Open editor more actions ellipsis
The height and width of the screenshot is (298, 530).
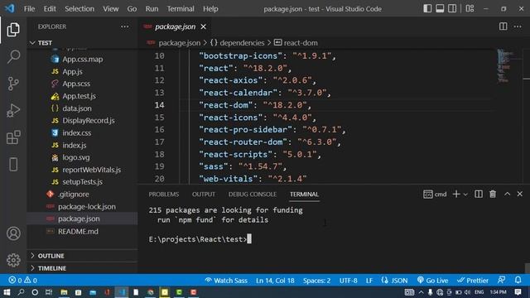click(x=518, y=26)
